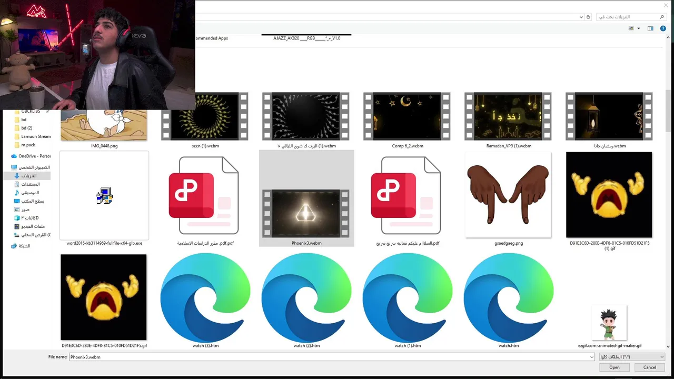This screenshot has width=674, height=379.
Task: Select the البرت ك شوق الليالي webm thumbnail
Action: click(306, 116)
